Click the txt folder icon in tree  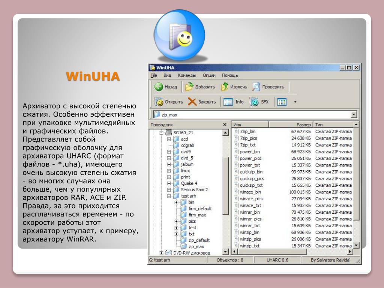[184, 234]
